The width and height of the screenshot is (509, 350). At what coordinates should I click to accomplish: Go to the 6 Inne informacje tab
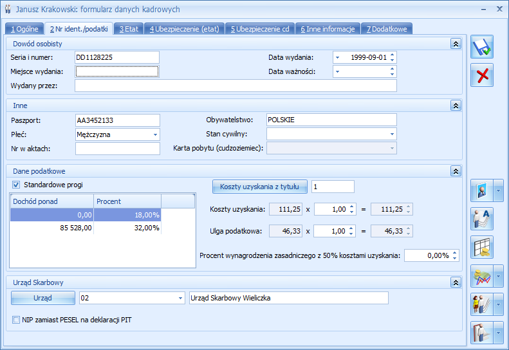click(x=328, y=29)
